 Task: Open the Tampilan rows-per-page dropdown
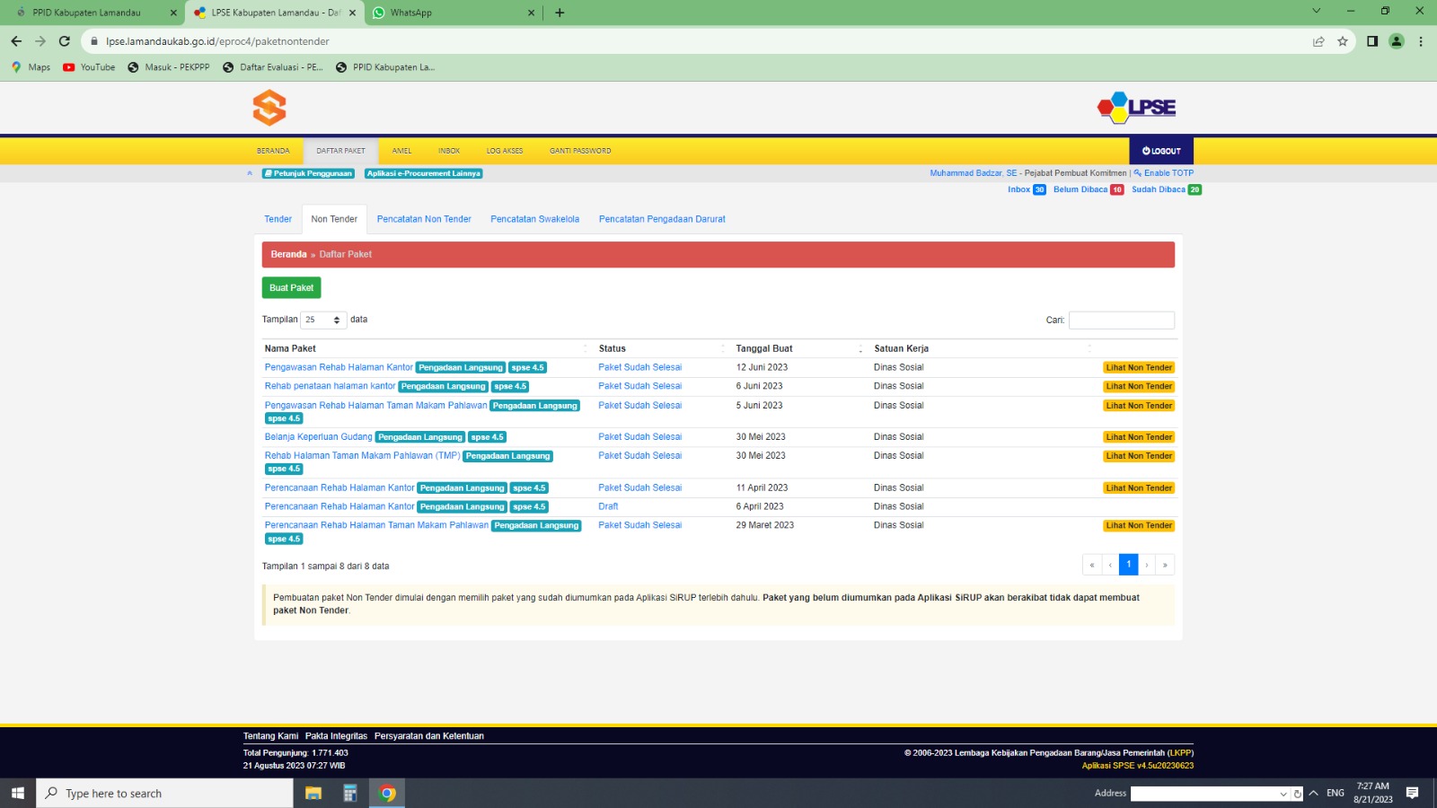click(323, 320)
